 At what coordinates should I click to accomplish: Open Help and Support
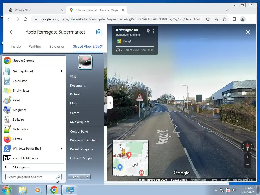pyautogui.click(x=82, y=158)
